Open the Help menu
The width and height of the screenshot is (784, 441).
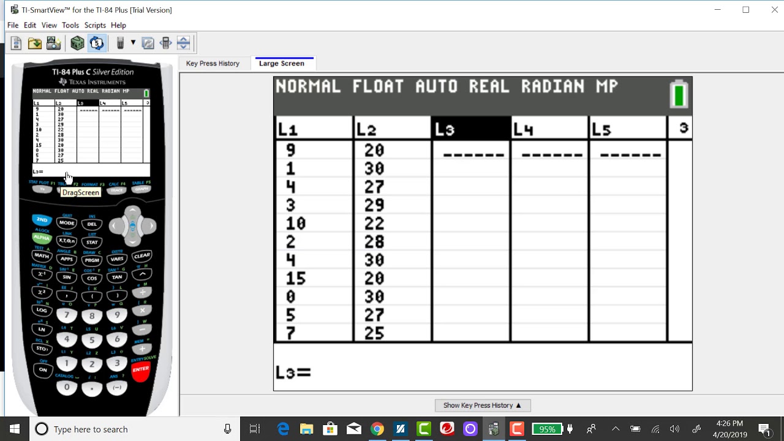coord(118,25)
